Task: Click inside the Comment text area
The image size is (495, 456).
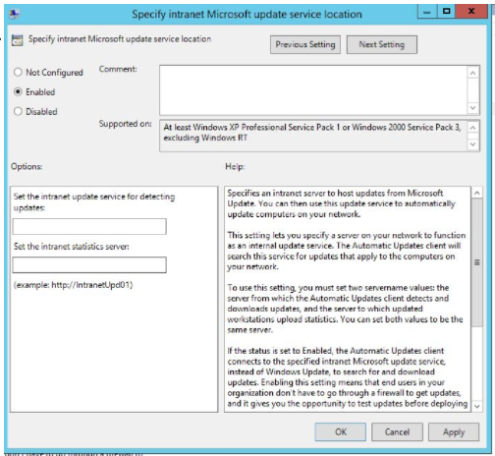Action: (x=313, y=90)
